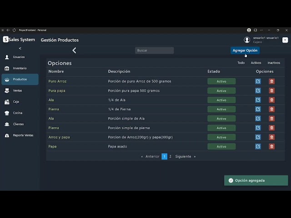Toggle Activo status of Puro Arroz
This screenshot has width=291, height=218.
[x=221, y=81]
